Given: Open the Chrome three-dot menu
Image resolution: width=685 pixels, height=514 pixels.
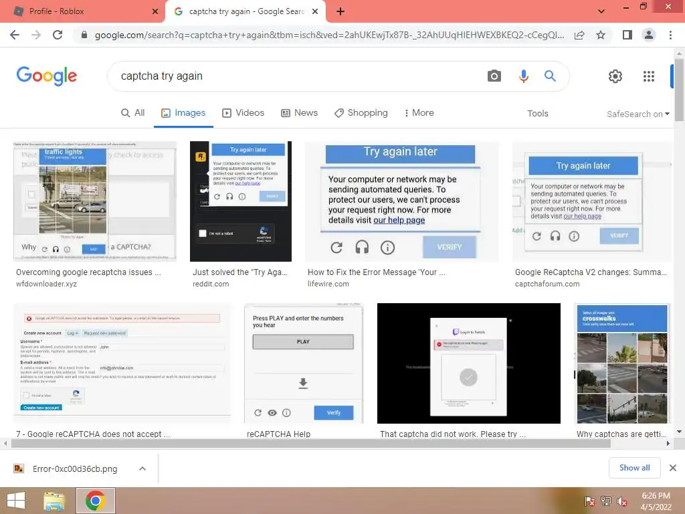Looking at the screenshot, I should tap(670, 35).
